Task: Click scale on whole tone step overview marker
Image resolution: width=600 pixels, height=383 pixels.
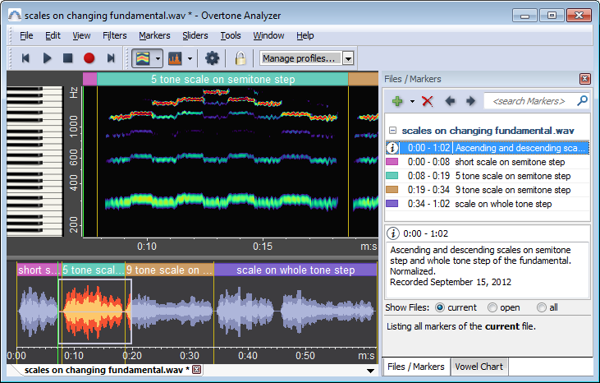Action: pyautogui.click(x=295, y=270)
